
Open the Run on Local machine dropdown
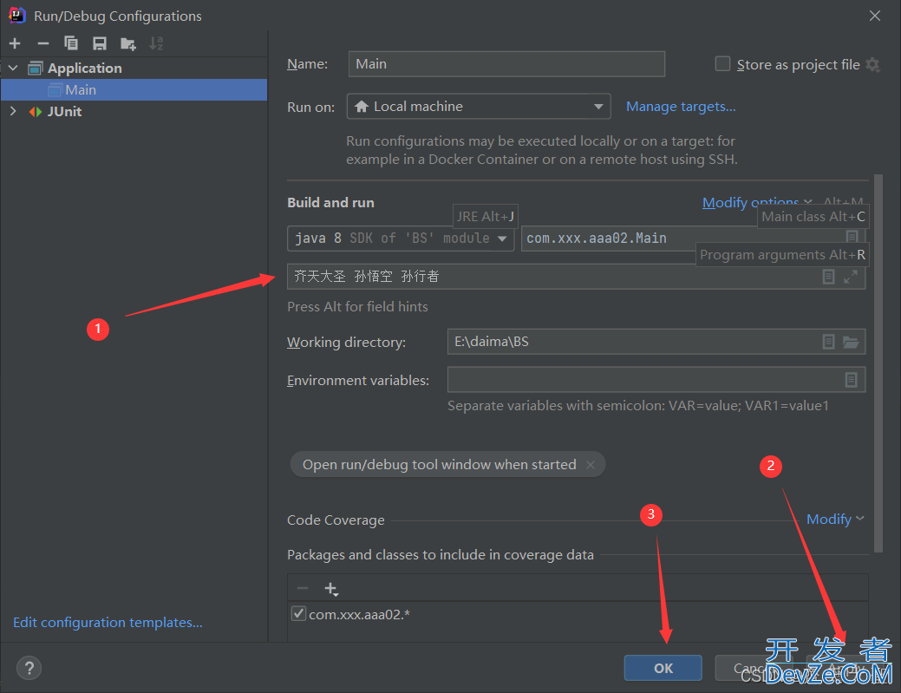tap(479, 107)
